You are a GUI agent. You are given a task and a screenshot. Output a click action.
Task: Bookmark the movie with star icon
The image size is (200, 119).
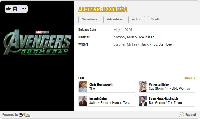(x=15, y=9)
